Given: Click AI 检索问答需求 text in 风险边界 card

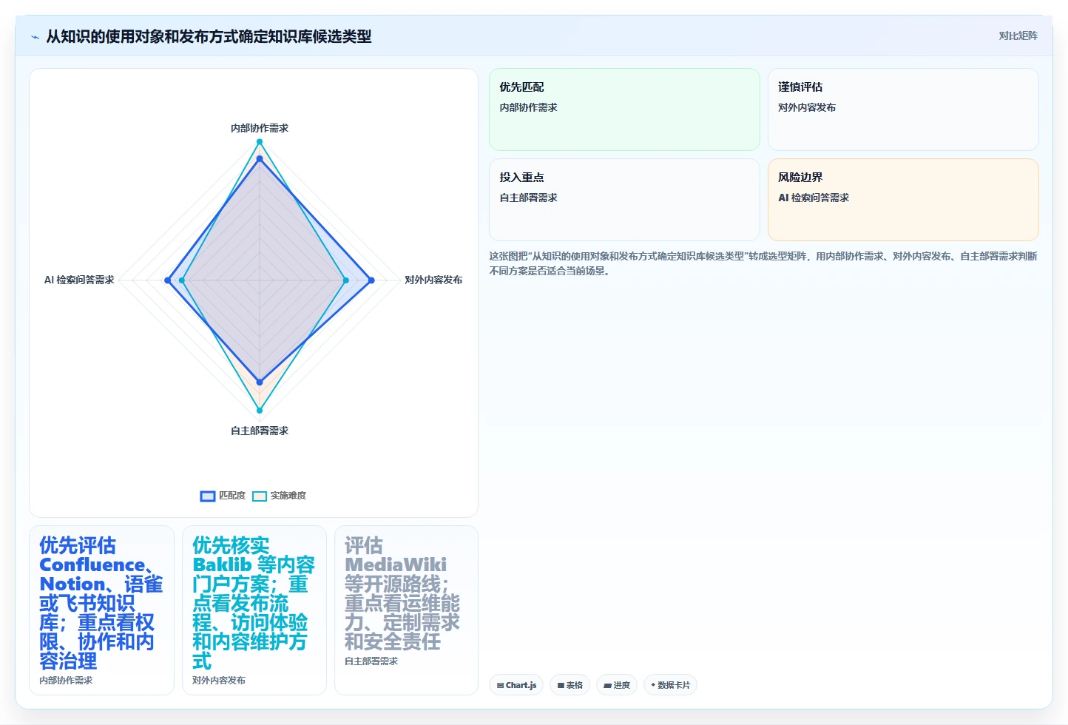Looking at the screenshot, I should tap(814, 198).
